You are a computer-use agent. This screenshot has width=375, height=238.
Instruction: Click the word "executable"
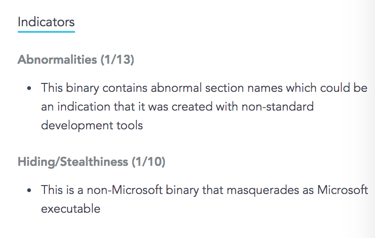(x=71, y=208)
